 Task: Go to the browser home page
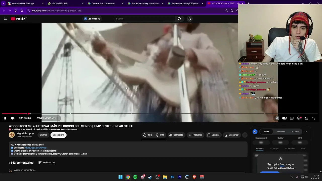[x=22, y=11]
